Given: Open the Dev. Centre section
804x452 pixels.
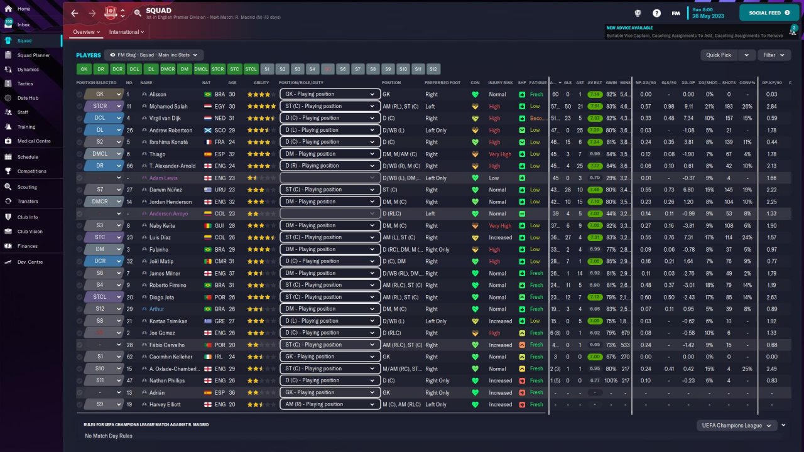Looking at the screenshot, I should tap(30, 262).
